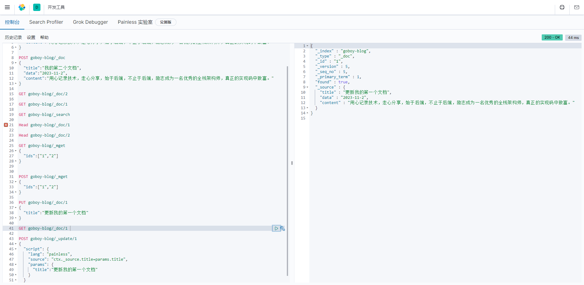
Task: Click the "lang": "painless" line
Action: pyautogui.click(x=50, y=254)
